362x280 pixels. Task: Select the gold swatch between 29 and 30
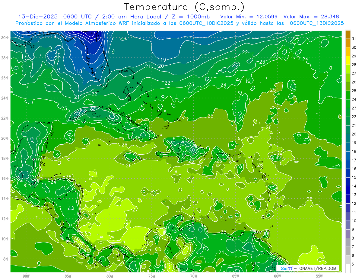(x=348, y=52)
